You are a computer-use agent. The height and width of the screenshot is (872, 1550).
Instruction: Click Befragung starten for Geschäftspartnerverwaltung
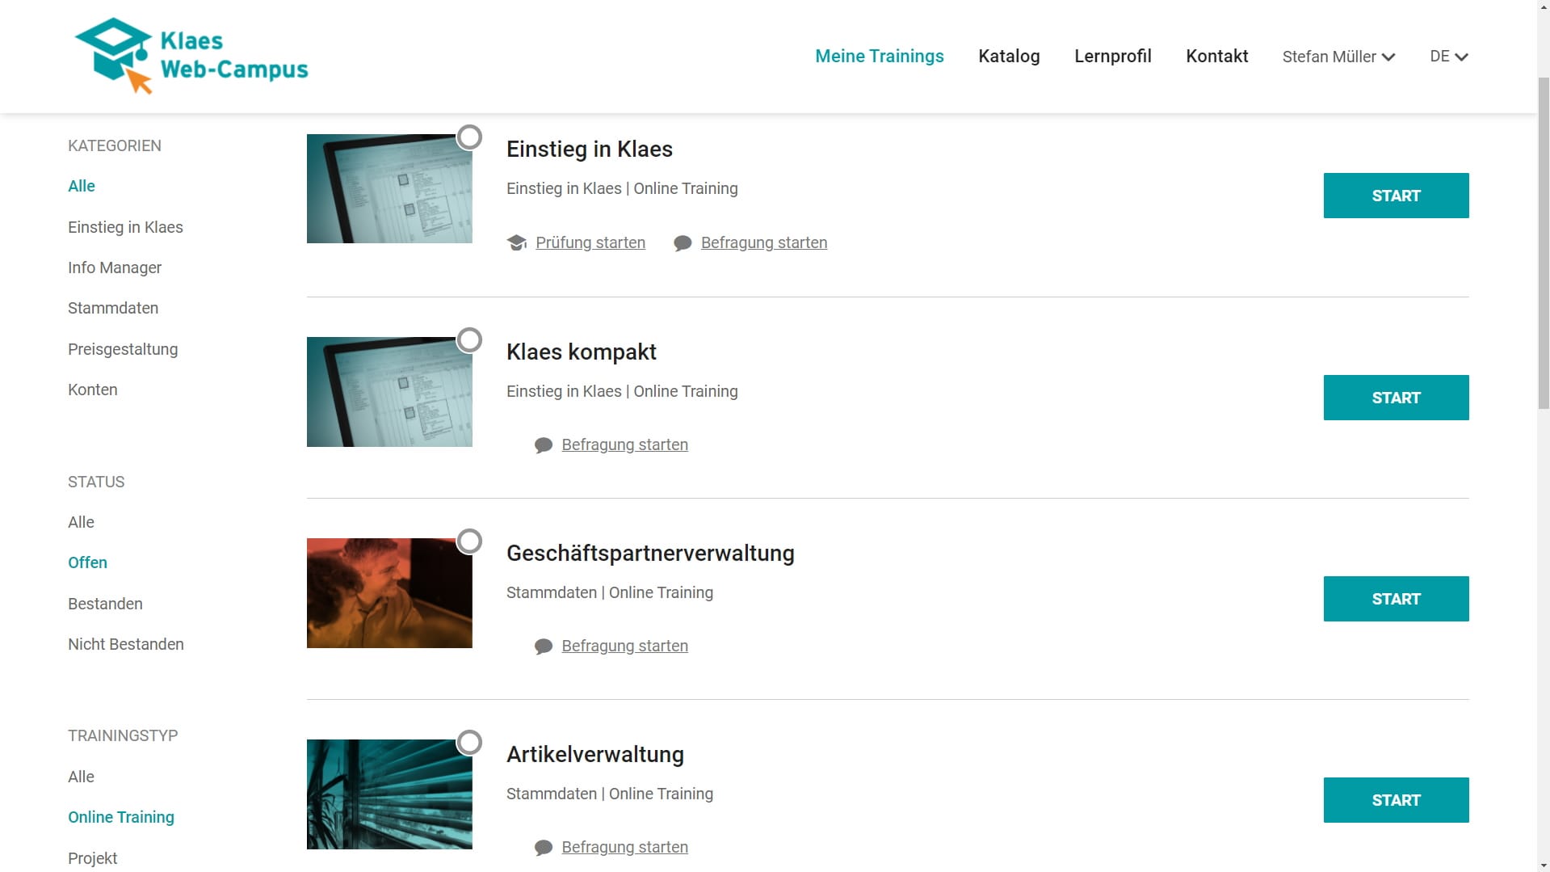pyautogui.click(x=624, y=646)
